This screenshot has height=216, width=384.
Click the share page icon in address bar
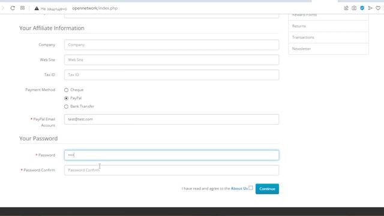click(x=346, y=8)
